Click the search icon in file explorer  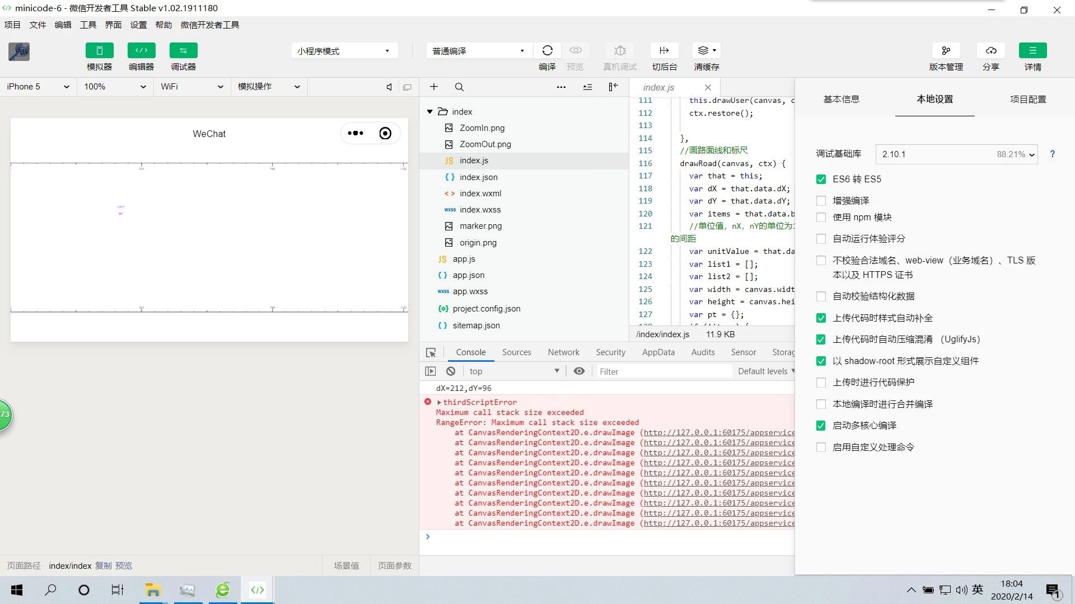(459, 87)
